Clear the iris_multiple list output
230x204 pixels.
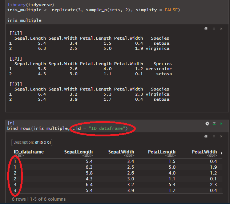pyautogui.click(x=221, y=29)
